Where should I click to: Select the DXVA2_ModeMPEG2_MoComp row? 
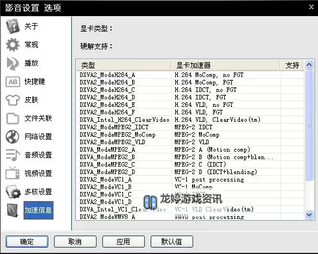pos(190,135)
